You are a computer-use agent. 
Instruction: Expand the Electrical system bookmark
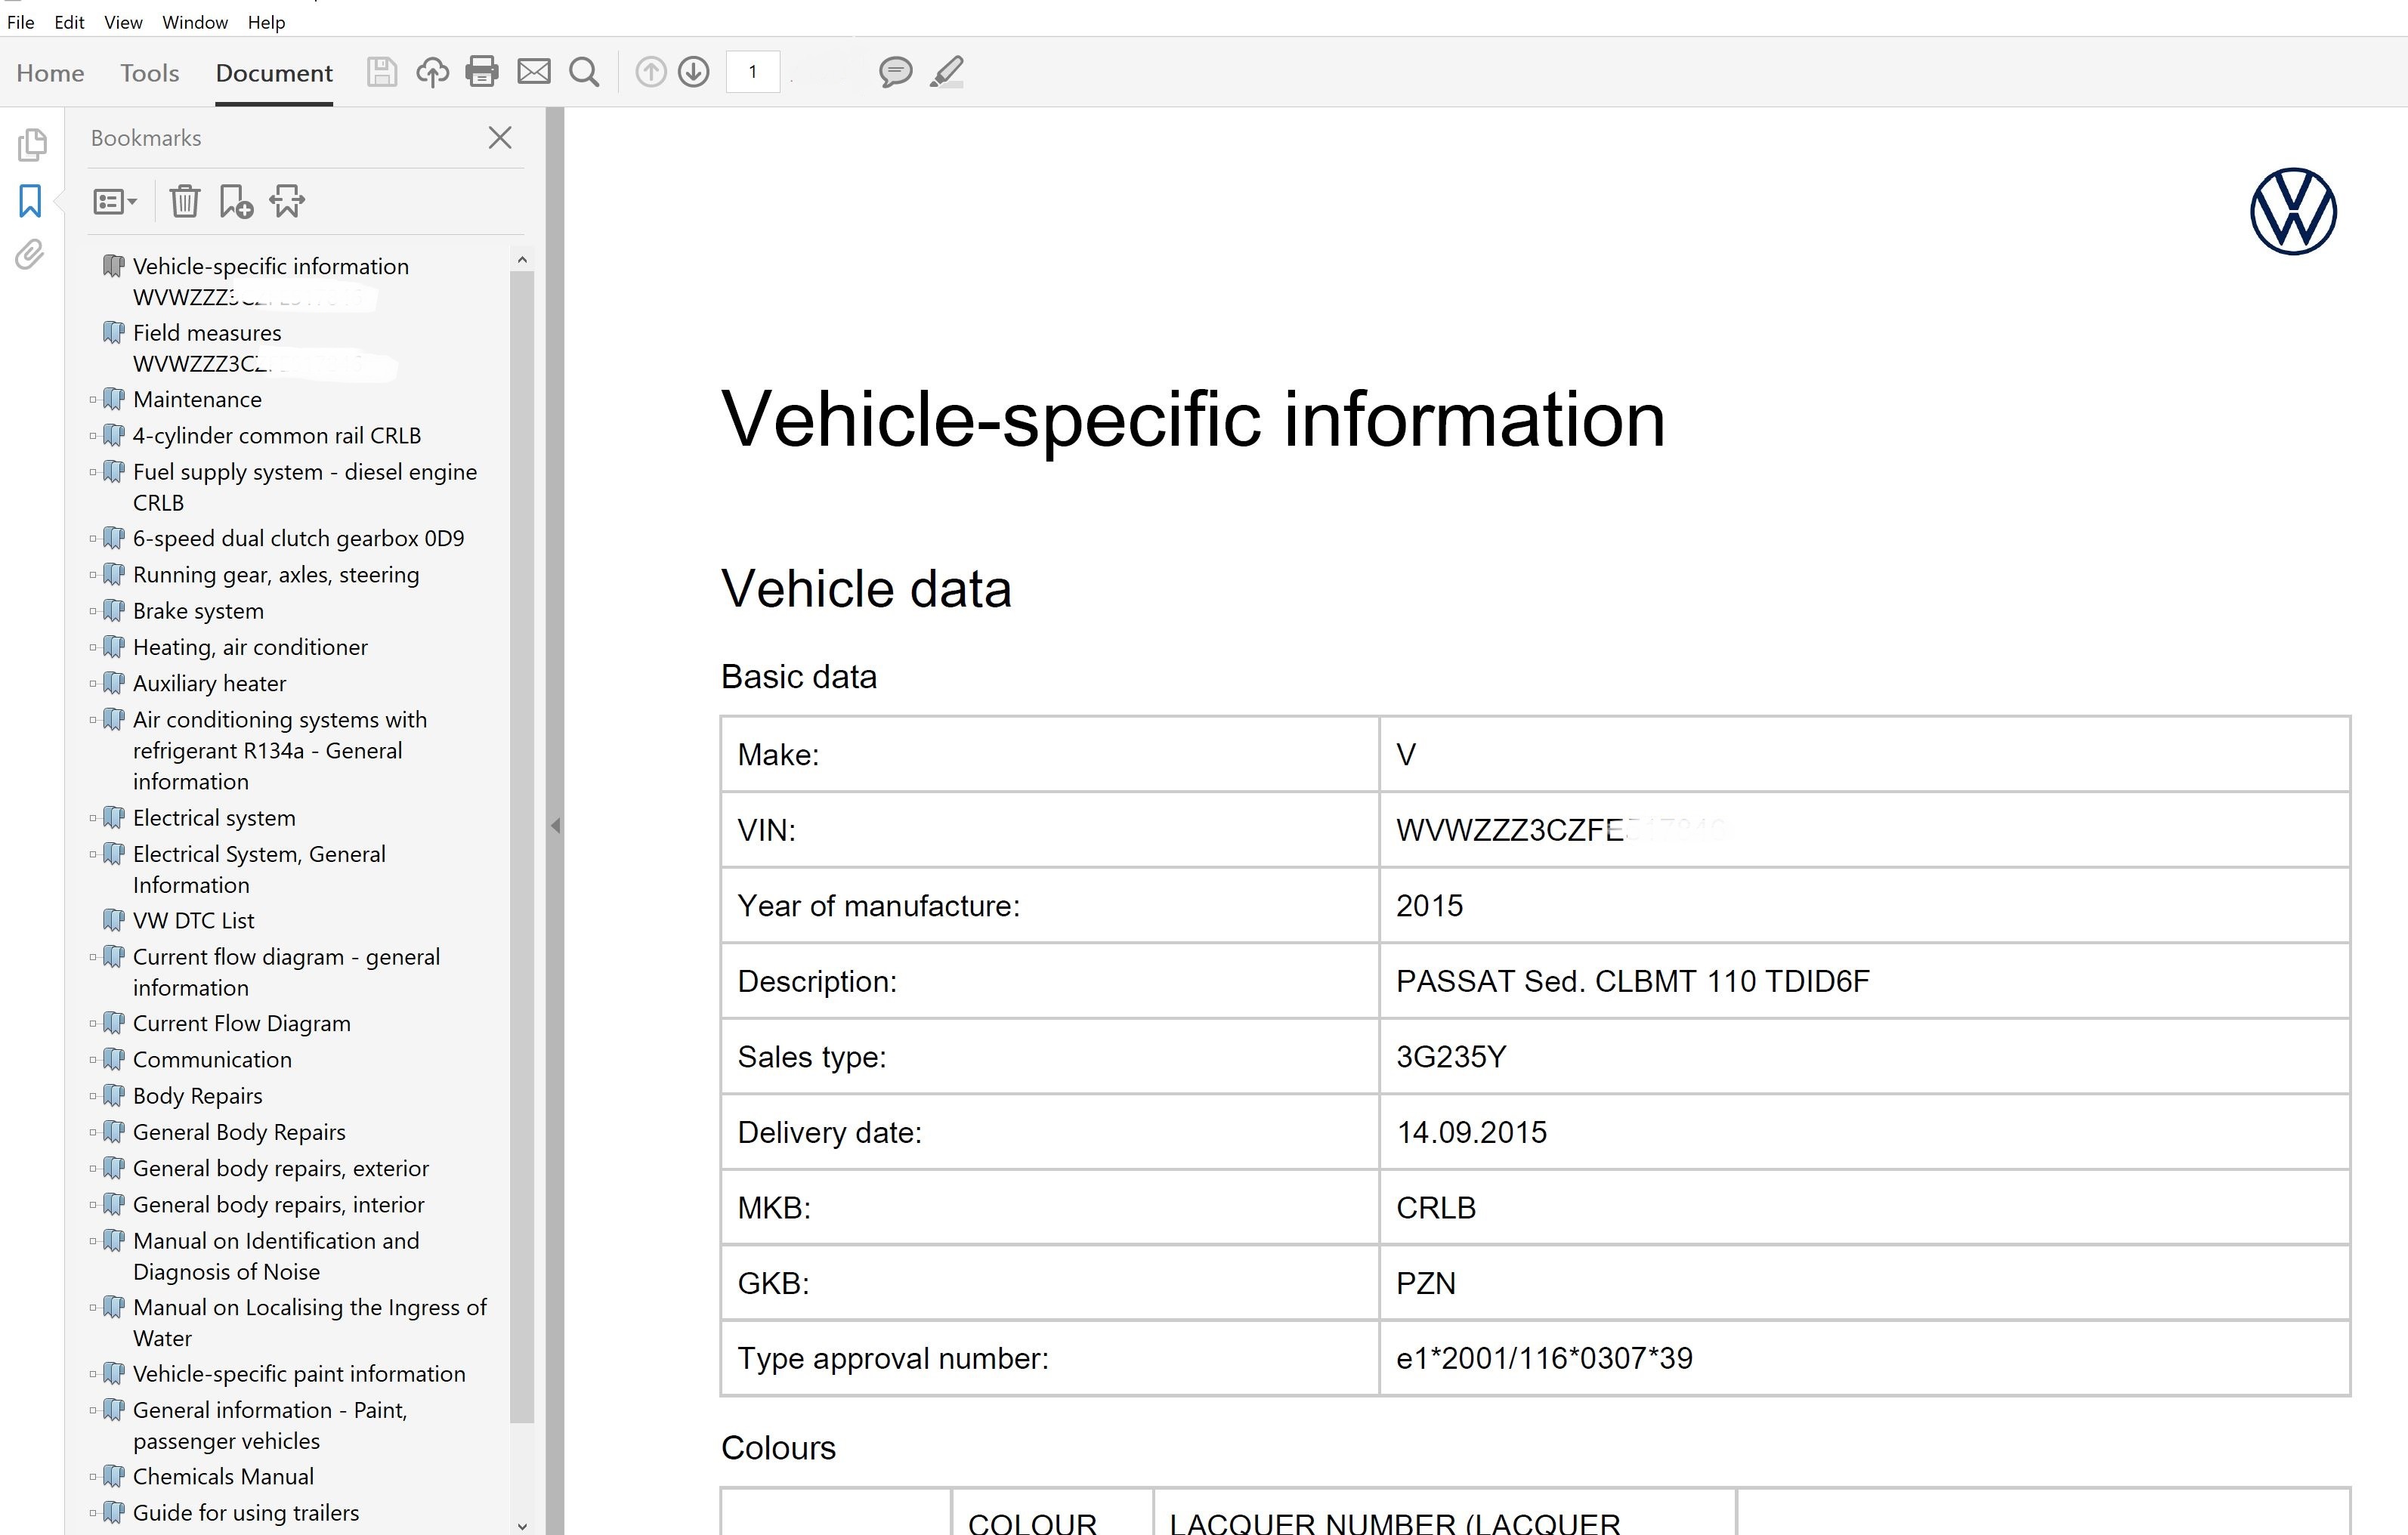click(93, 818)
